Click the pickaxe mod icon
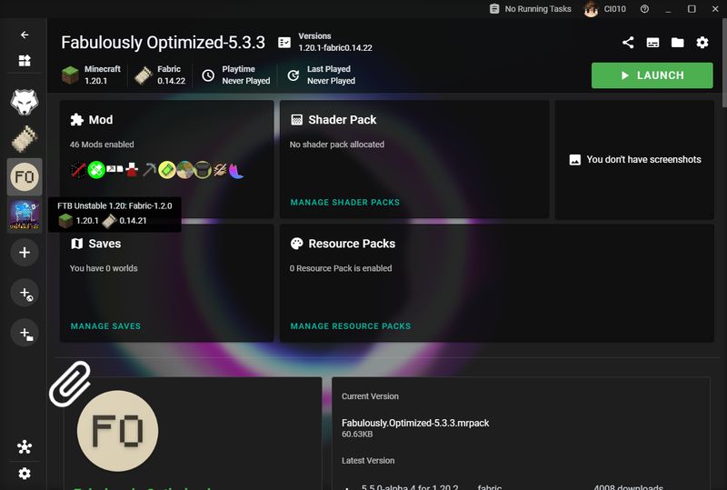Image resolution: width=727 pixels, height=490 pixels. click(x=149, y=170)
